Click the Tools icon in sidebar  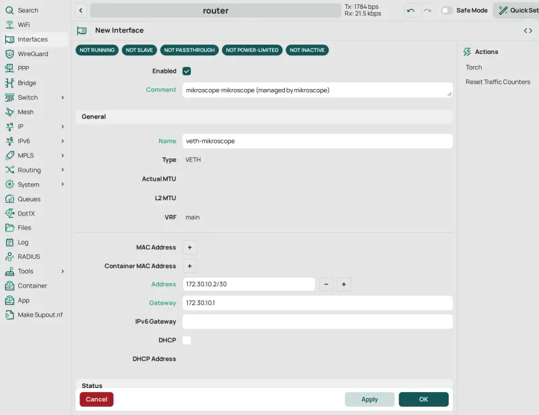tap(9, 272)
